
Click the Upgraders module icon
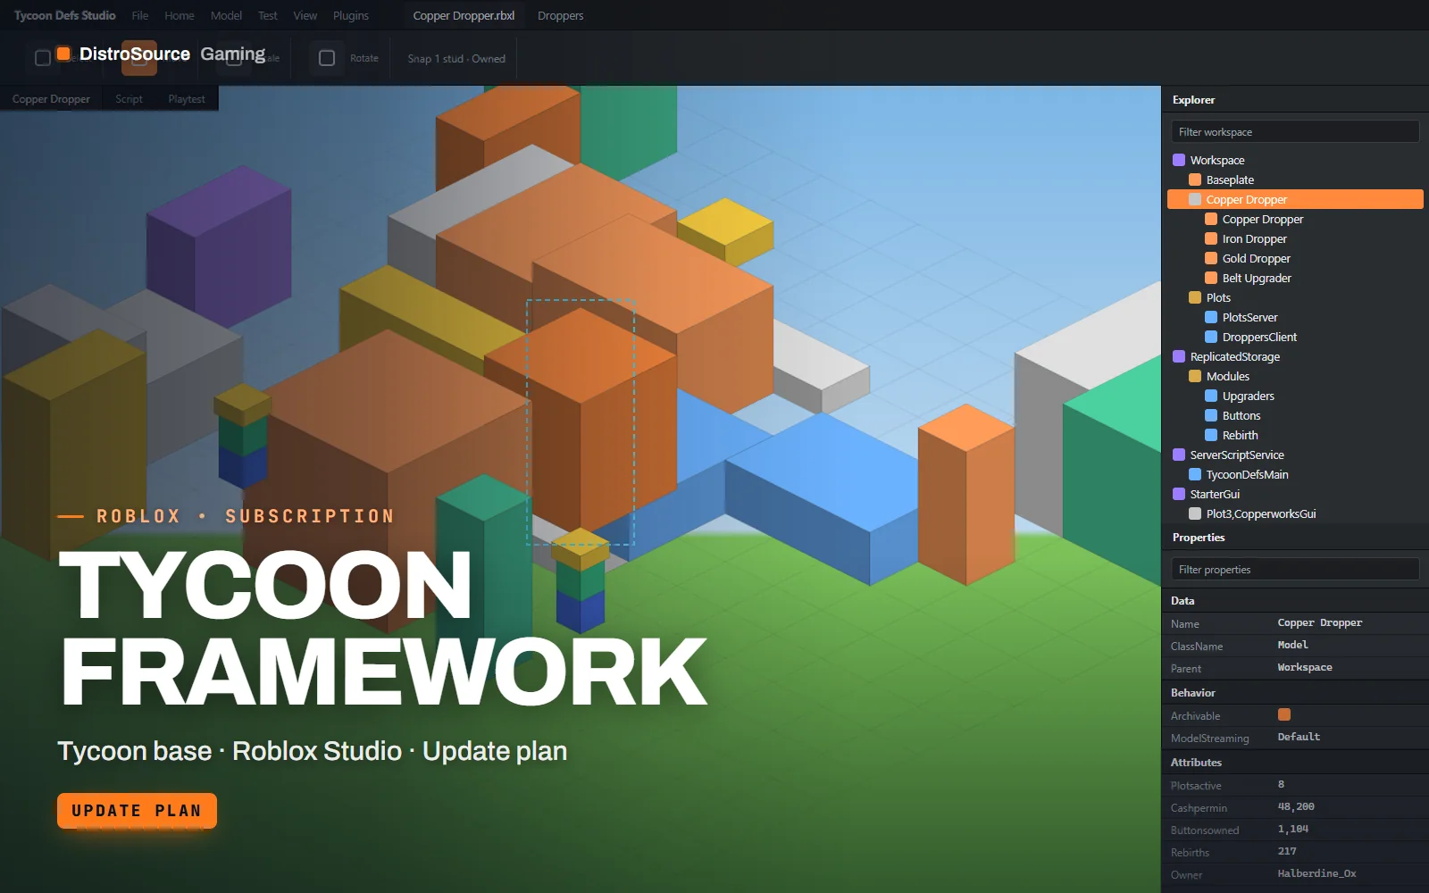(x=1211, y=396)
